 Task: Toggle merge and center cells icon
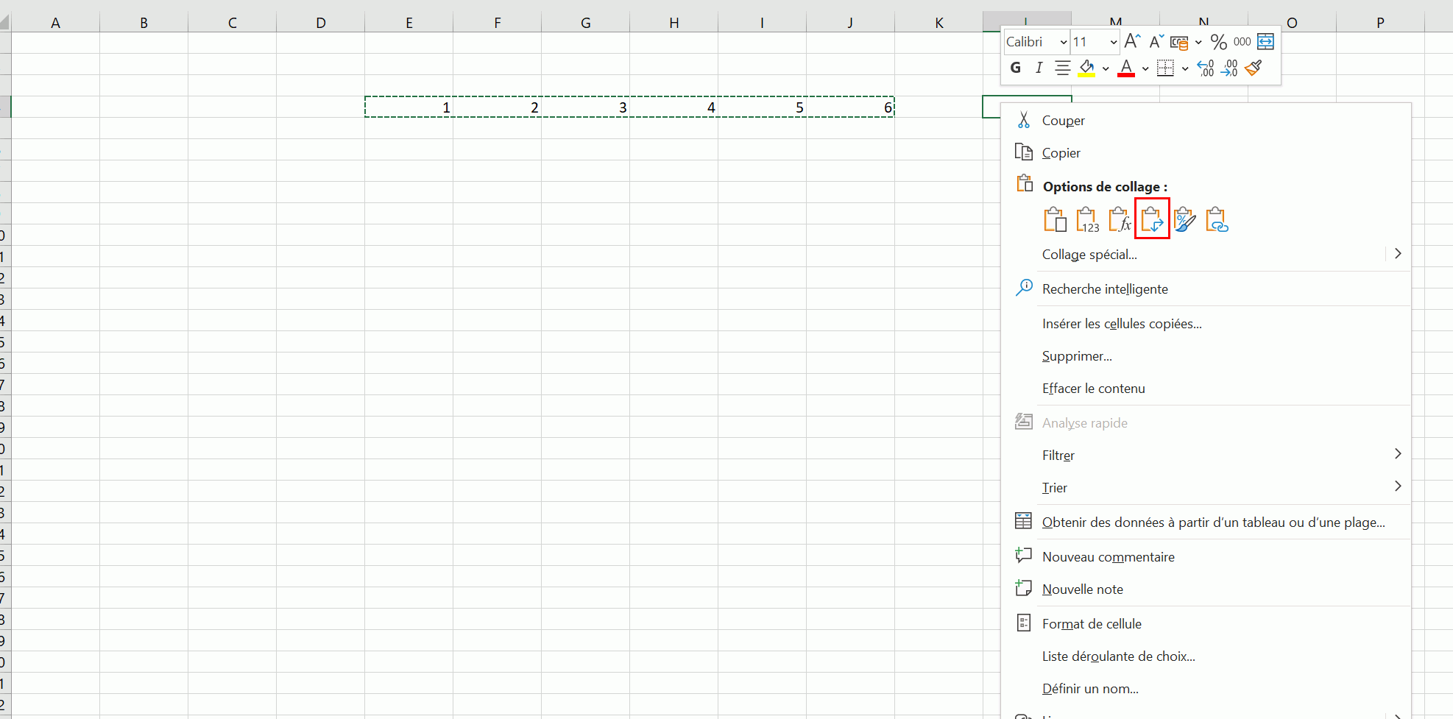[1265, 41]
